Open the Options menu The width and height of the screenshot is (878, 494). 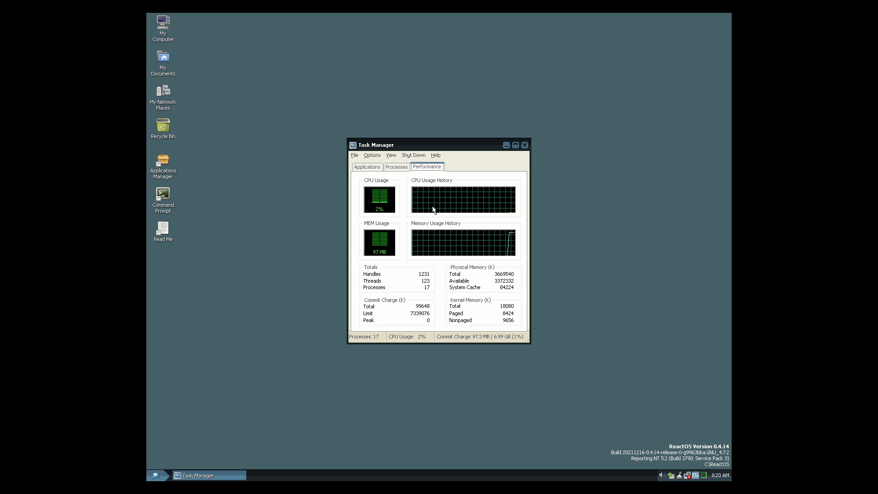point(372,155)
